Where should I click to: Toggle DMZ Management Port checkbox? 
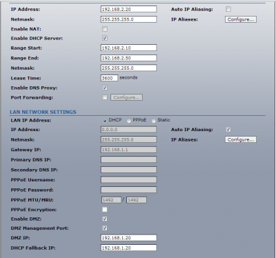pos(105,228)
